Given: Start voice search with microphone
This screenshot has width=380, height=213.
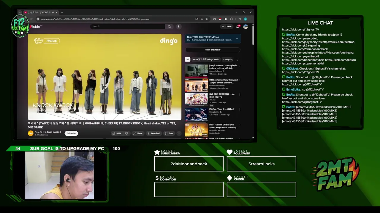Looking at the screenshot, I should tap(179, 26).
